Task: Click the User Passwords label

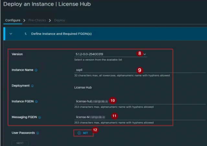Action: (x=23, y=133)
